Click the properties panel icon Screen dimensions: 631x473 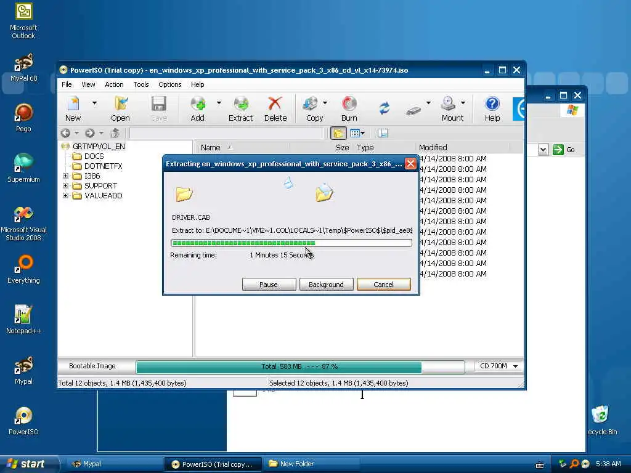[382, 133]
